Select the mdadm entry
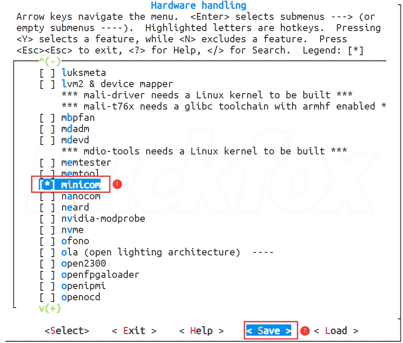The width and height of the screenshot is (403, 343). [64, 129]
